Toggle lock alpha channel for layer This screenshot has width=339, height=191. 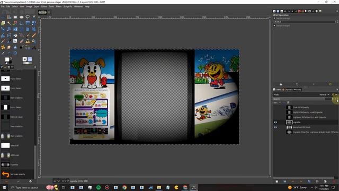[288, 102]
